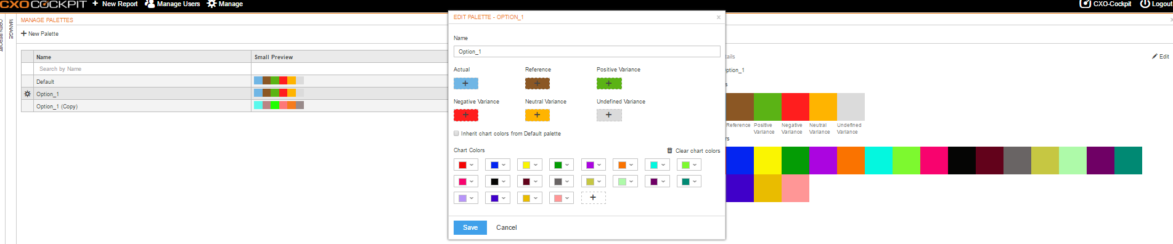Screen dimensions: 1173x244
Task: Expand the red chart color dropdown
Action: click(x=465, y=165)
